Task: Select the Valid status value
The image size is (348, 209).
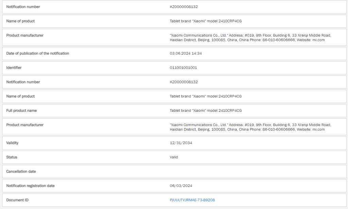Action: [174, 157]
